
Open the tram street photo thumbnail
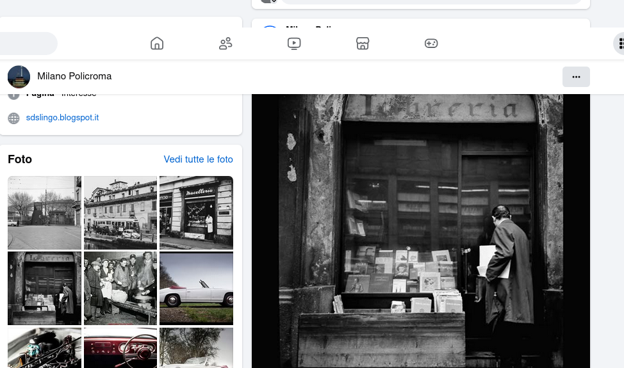click(x=120, y=212)
